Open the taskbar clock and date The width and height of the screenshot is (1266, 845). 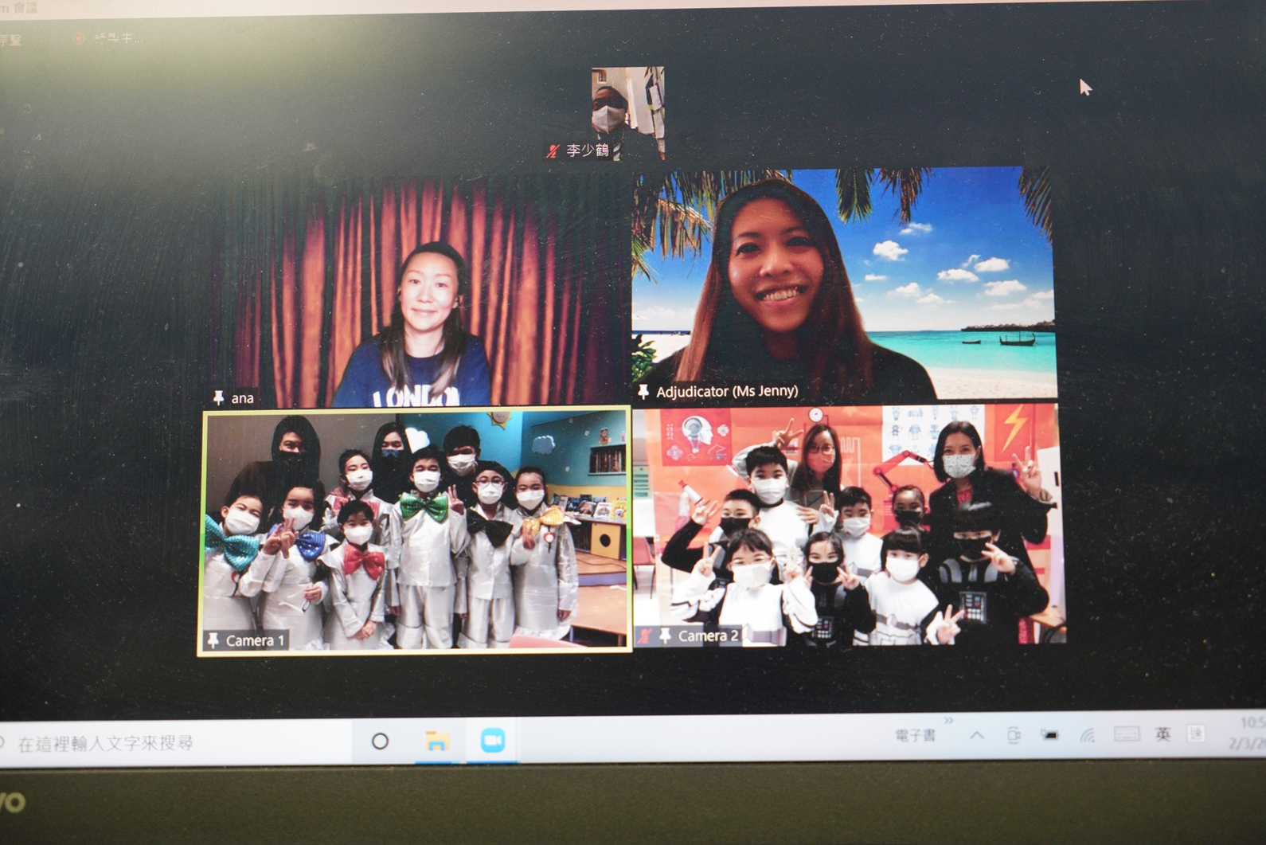tap(1249, 732)
